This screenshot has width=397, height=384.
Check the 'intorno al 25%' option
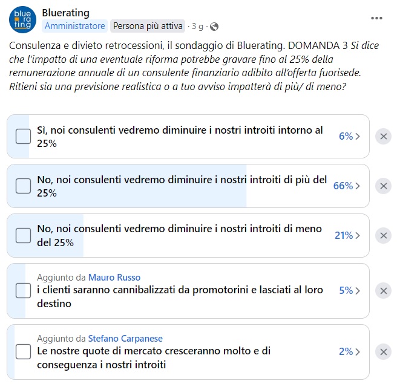tap(23, 136)
